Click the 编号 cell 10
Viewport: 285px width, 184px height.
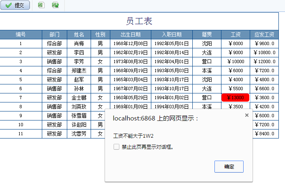[x=21, y=125]
